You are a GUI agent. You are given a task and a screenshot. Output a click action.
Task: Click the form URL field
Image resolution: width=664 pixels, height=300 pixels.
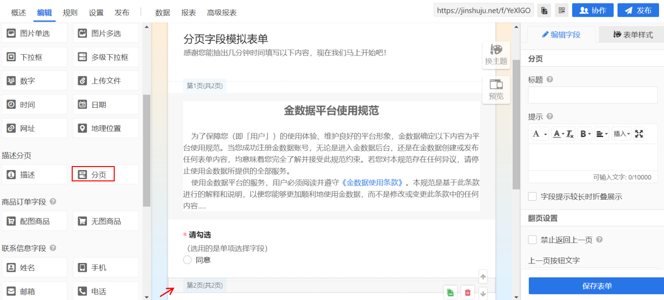click(484, 10)
